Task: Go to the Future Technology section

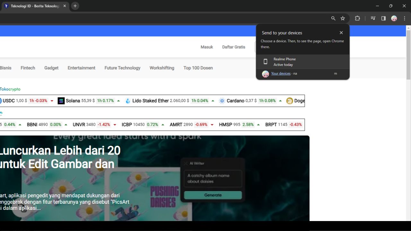Action: point(122,68)
